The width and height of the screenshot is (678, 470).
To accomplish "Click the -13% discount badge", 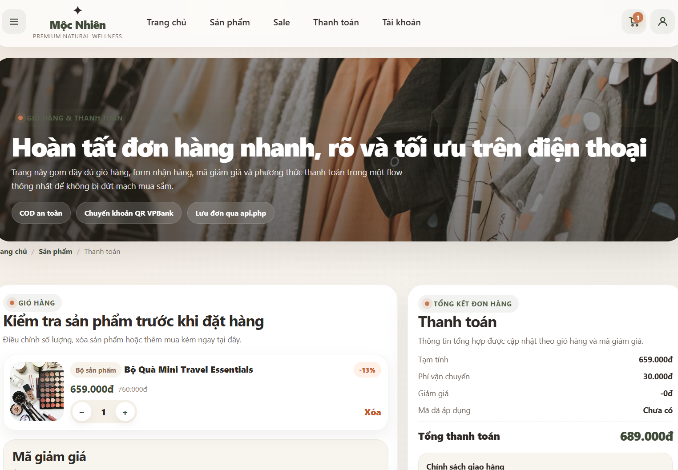I will point(367,370).
